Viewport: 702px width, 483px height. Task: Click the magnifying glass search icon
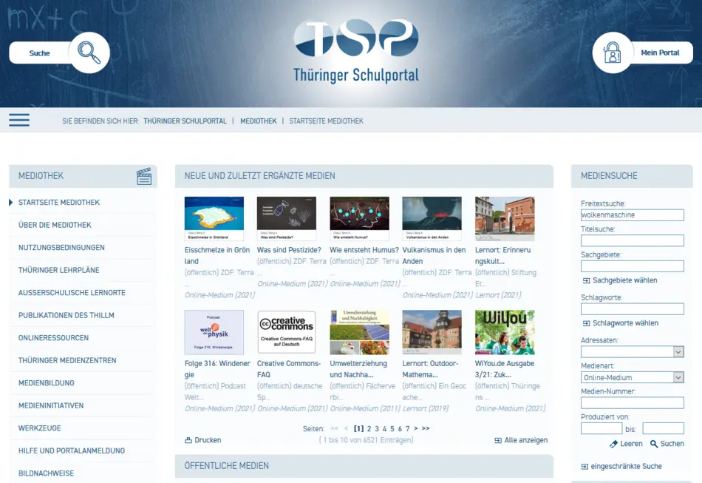(x=89, y=53)
